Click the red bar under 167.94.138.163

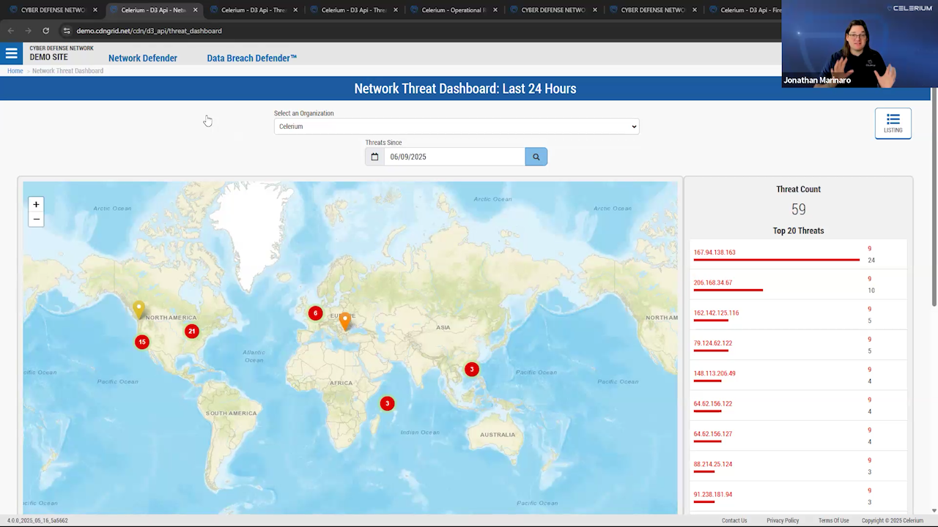(777, 260)
